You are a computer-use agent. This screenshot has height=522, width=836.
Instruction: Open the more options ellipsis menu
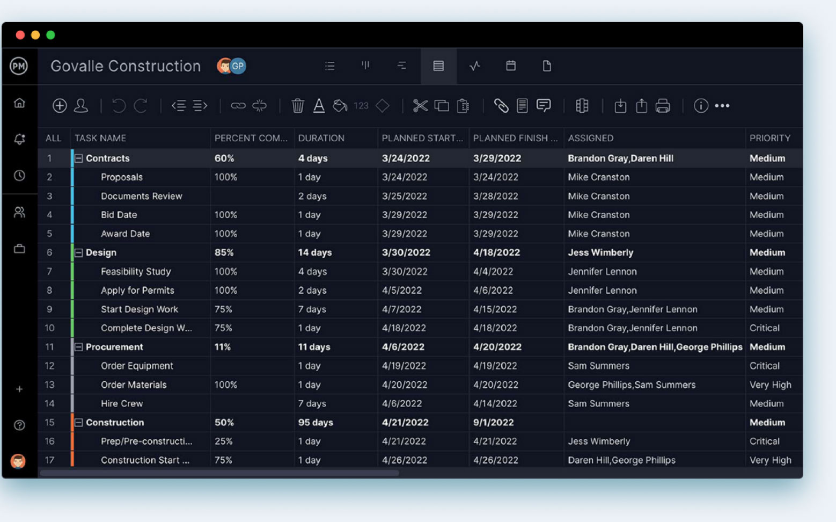click(x=722, y=106)
